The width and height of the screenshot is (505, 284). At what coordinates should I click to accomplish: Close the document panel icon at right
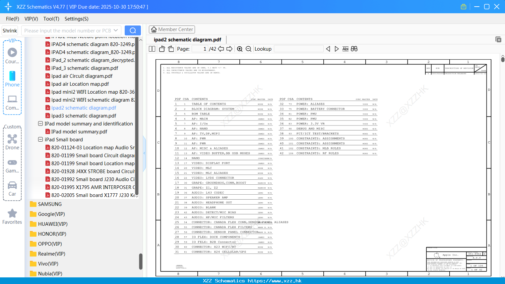(x=498, y=39)
